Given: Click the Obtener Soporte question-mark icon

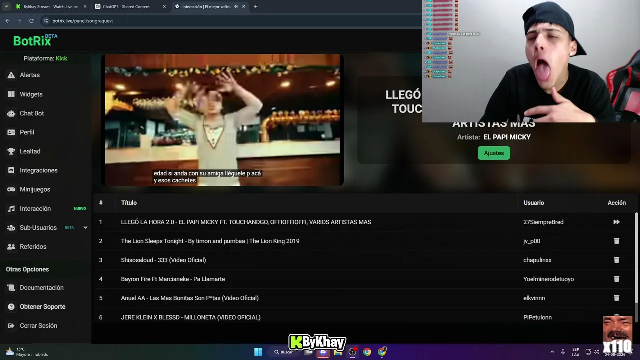Looking at the screenshot, I should (11, 307).
